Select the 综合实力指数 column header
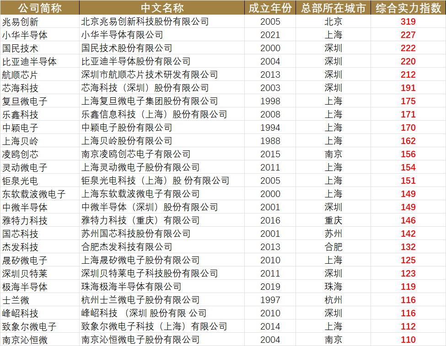Viewport: 446px width, 346px height. click(408, 8)
